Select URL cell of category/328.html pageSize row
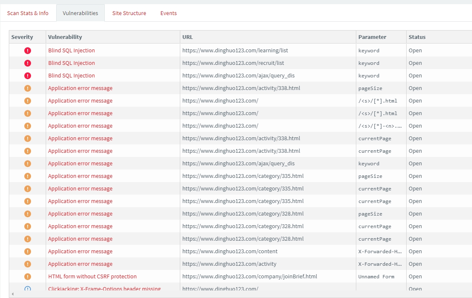 point(243,214)
